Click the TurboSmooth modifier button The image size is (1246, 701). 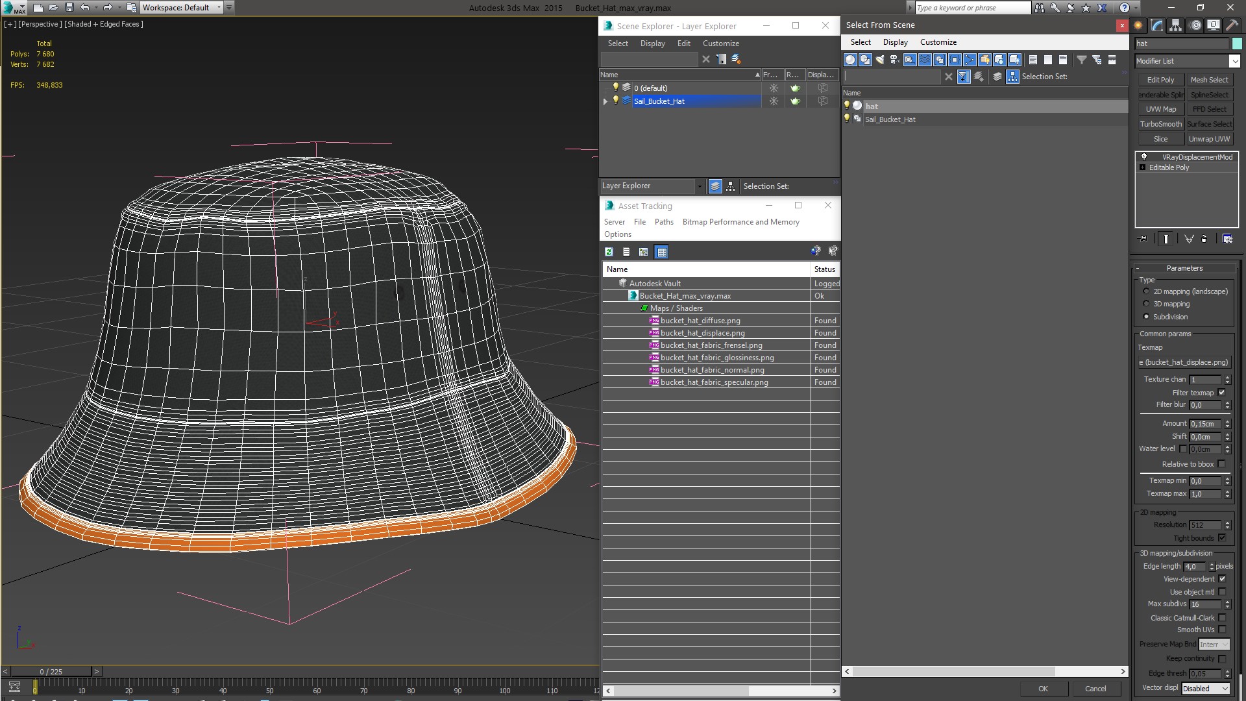(1160, 124)
